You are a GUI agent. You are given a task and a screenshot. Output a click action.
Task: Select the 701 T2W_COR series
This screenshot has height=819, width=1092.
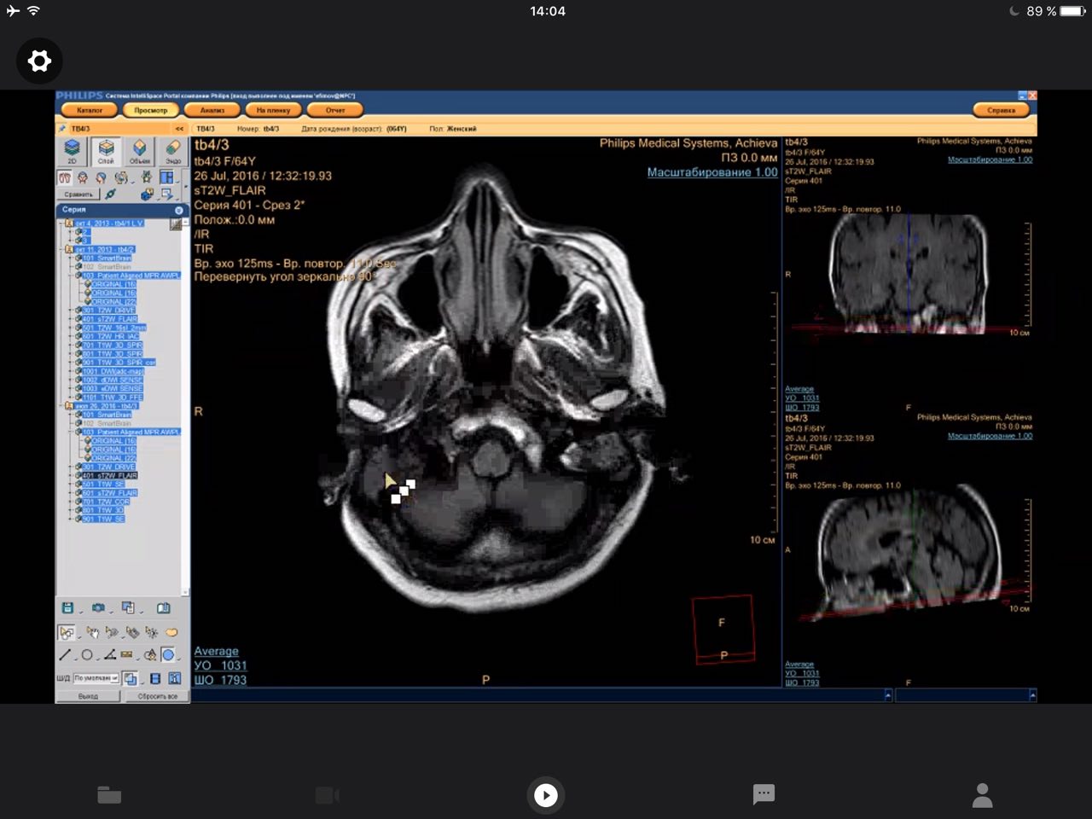pos(107,502)
